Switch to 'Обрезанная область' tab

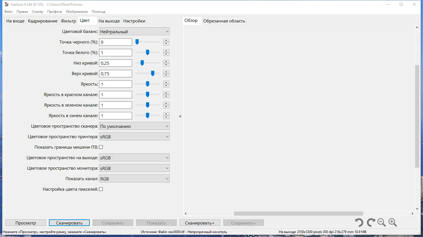coord(224,21)
